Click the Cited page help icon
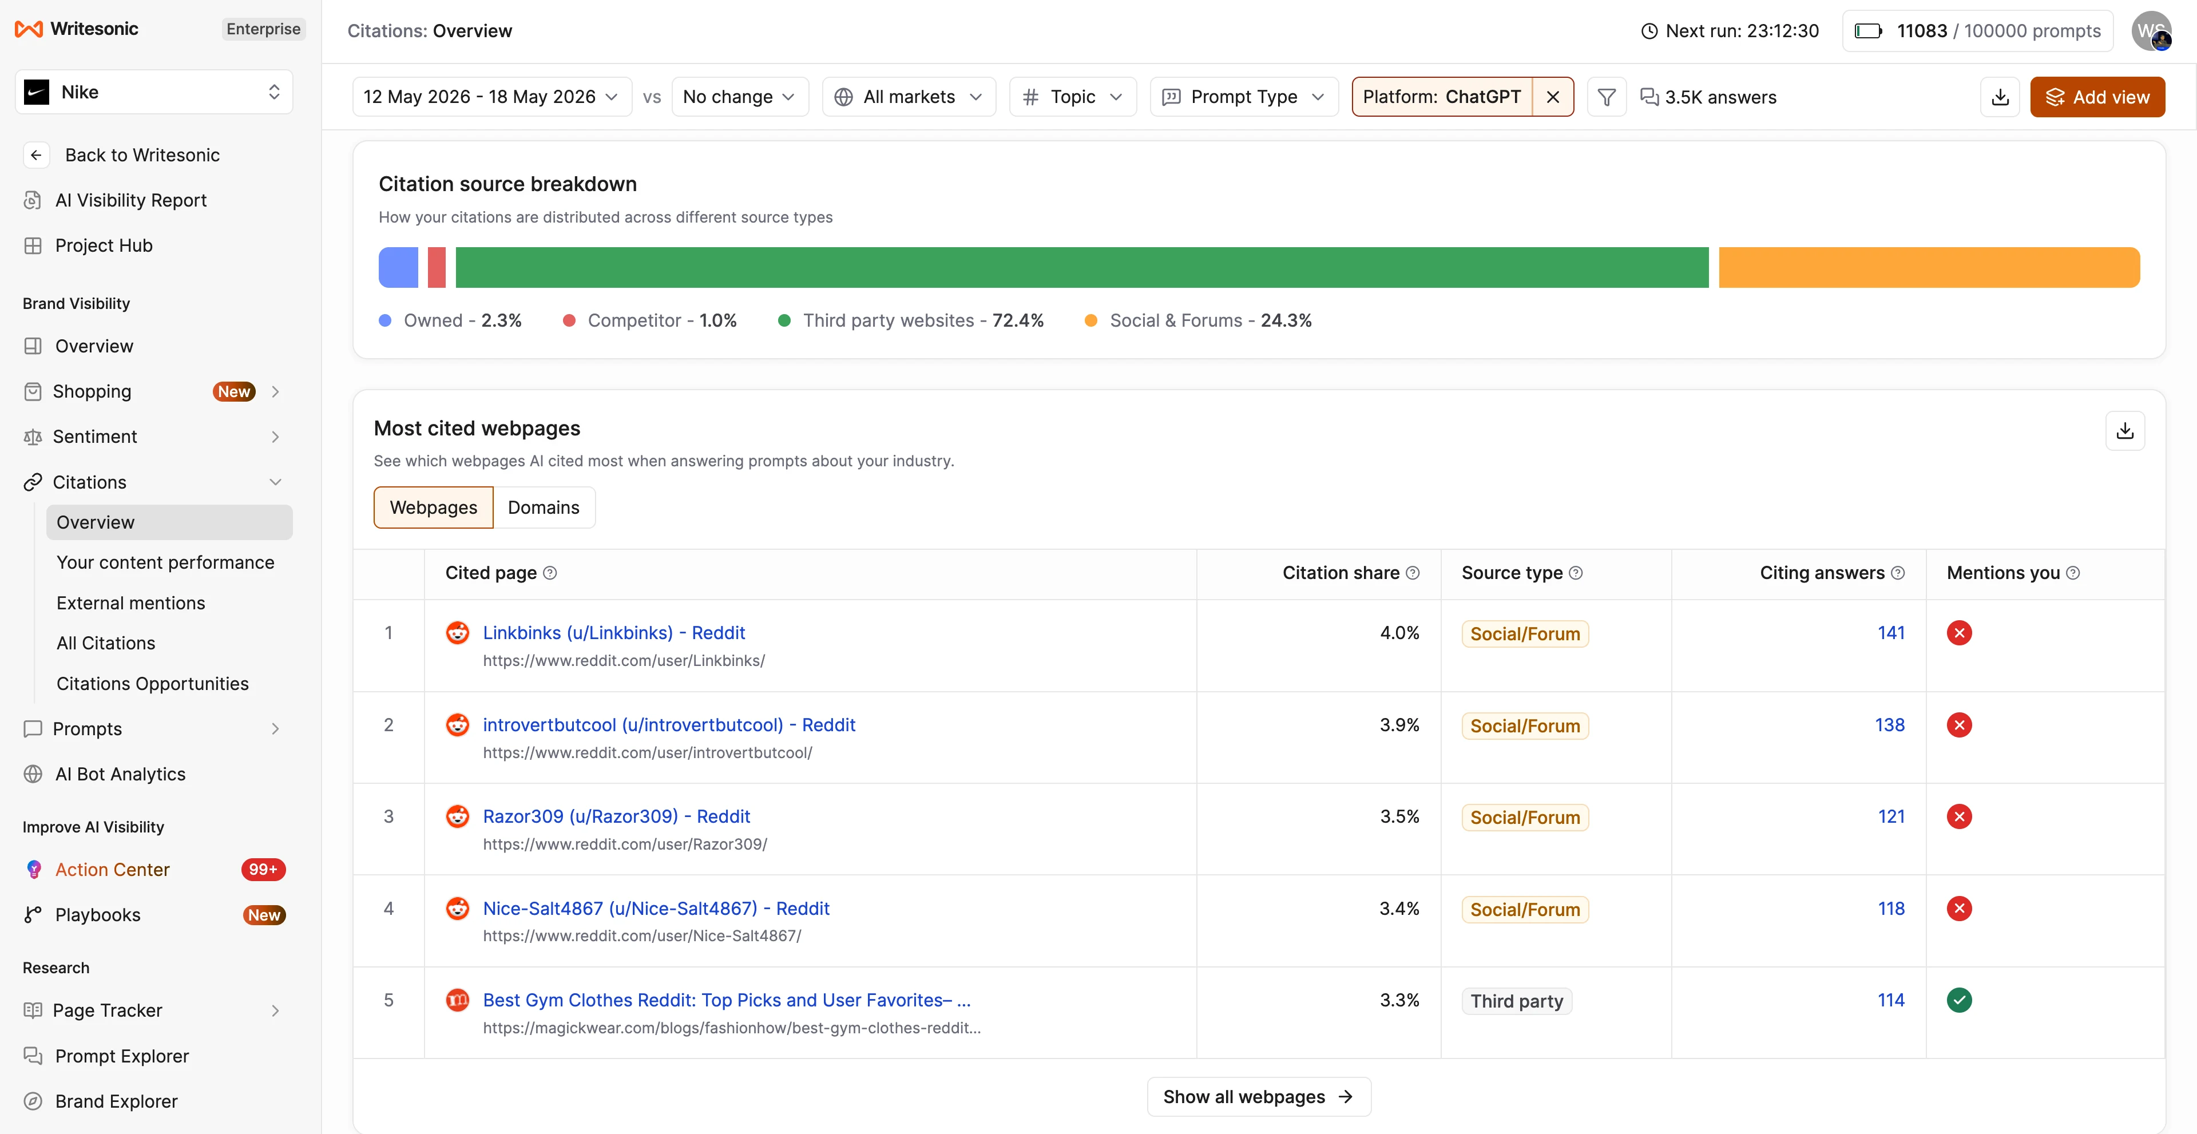The height and width of the screenshot is (1134, 2197). click(550, 573)
